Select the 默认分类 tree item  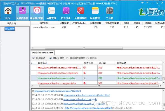(x=10, y=29)
